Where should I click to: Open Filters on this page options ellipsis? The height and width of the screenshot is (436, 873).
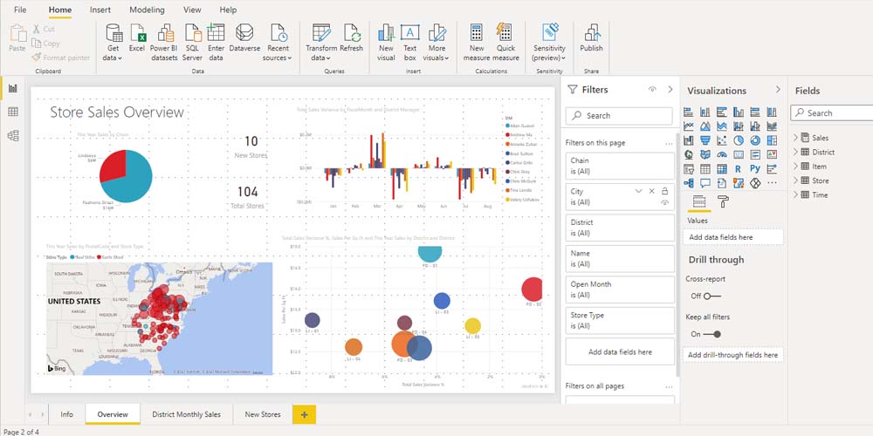[669, 143]
